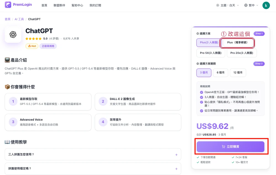Go to 首頁 in top navigation

(x=44, y=5)
